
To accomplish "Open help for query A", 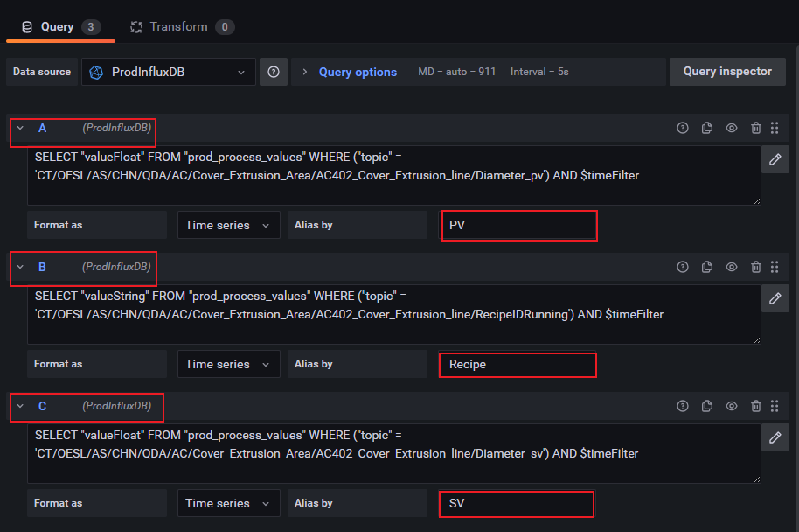I will 683,128.
